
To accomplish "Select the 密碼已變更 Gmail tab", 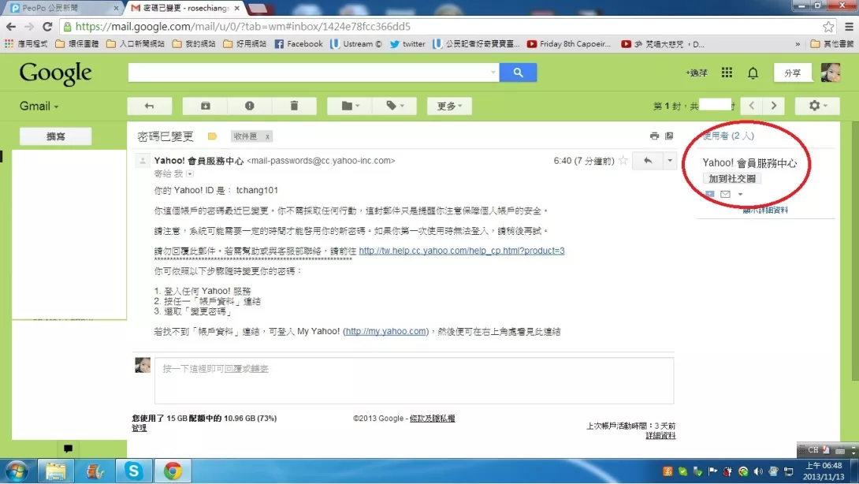I will click(185, 8).
